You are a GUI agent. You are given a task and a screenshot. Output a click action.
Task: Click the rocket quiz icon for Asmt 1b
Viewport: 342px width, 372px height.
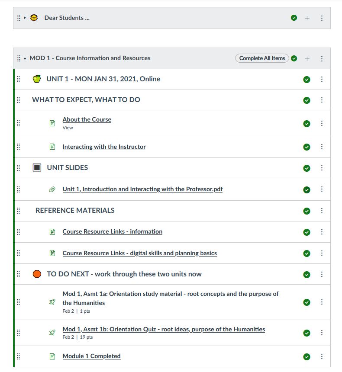point(52,333)
